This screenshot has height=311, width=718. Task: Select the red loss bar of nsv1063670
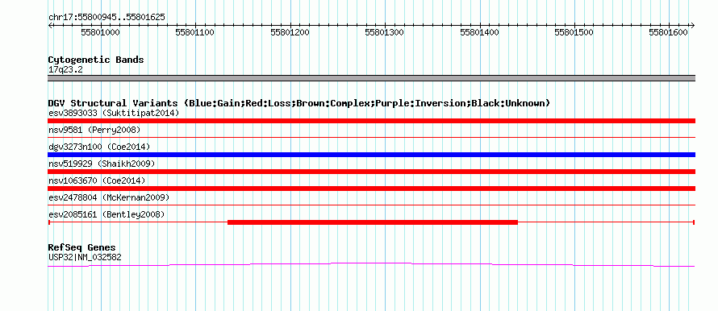pos(371,189)
